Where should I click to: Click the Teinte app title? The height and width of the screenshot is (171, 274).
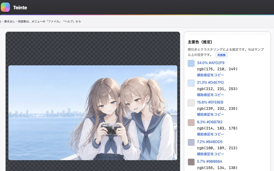coord(20,8)
